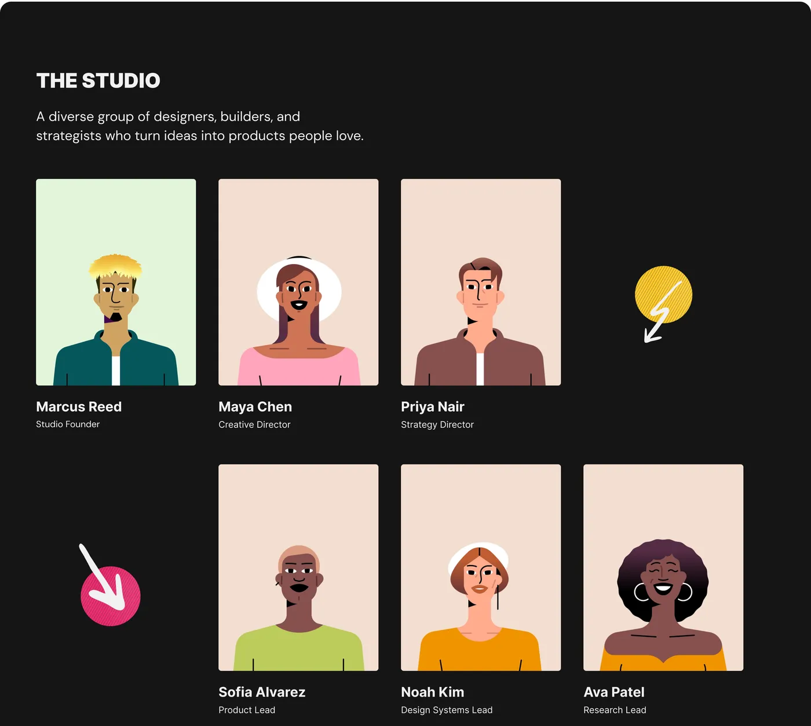Screen dimensions: 811x726
Task: Select the "Maya Chen" name text
Action: pos(255,406)
